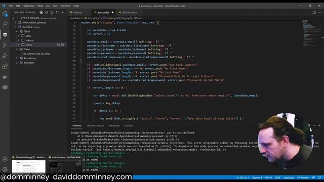
Task: Change indentation via Spaces: 4
Action: (257, 177)
